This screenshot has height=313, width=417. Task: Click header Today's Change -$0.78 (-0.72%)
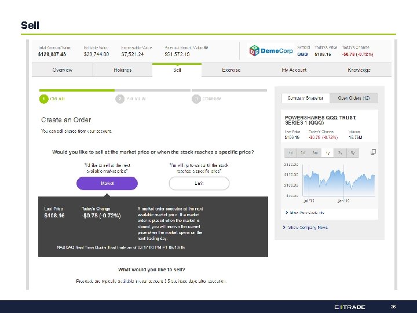357,54
